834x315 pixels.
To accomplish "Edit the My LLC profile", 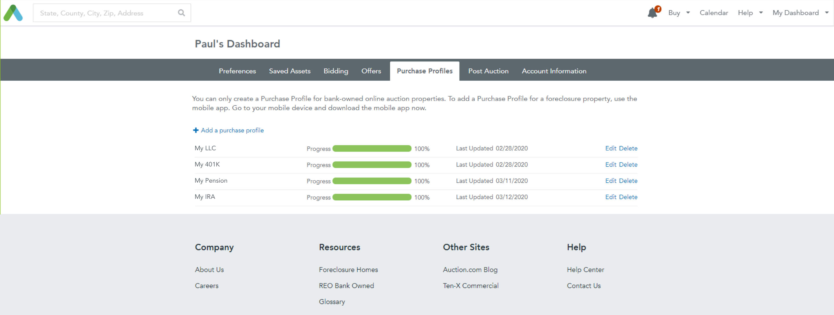I will [610, 148].
